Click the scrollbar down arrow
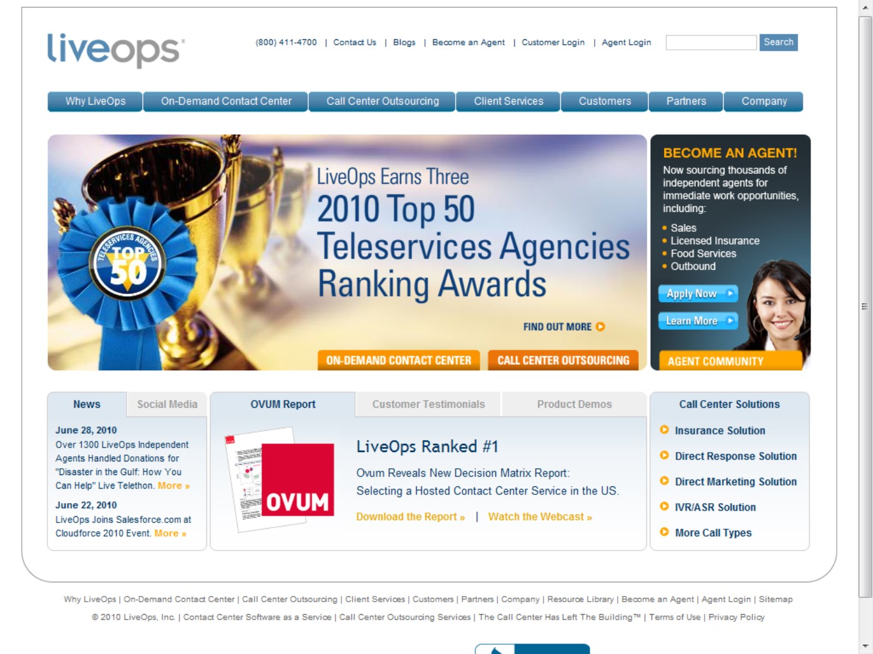 click(865, 647)
